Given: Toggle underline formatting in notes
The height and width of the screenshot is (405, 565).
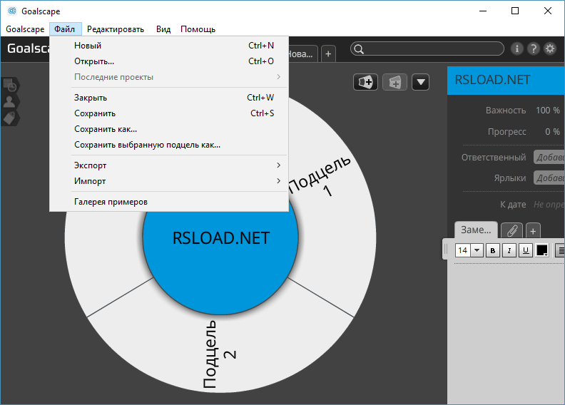Looking at the screenshot, I should [526, 250].
